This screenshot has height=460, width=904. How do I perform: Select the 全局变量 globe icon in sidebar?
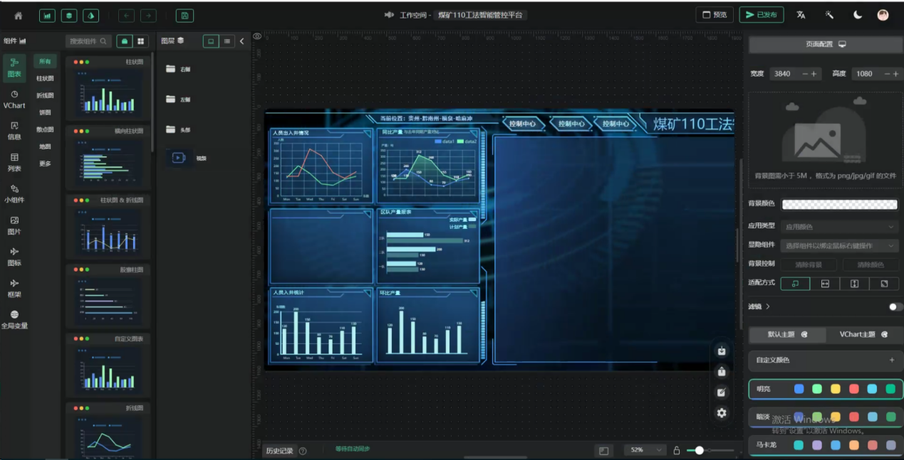(x=14, y=319)
